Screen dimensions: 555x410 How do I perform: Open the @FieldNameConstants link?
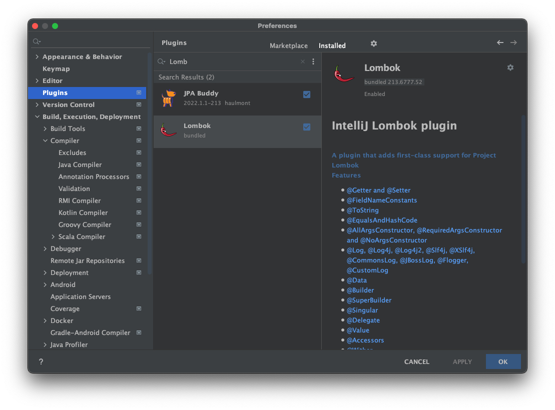click(x=381, y=200)
